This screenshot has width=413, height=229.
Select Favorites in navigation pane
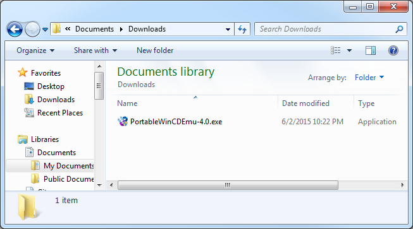(x=46, y=73)
